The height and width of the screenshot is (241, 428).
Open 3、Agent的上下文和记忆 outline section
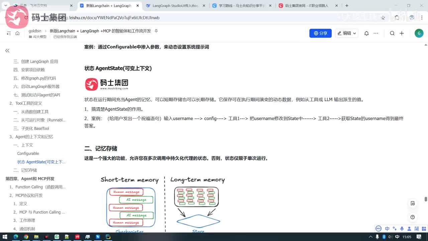point(31,137)
